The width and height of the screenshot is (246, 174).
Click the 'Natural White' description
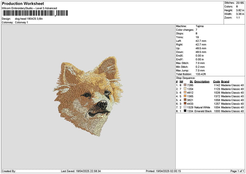(202, 108)
